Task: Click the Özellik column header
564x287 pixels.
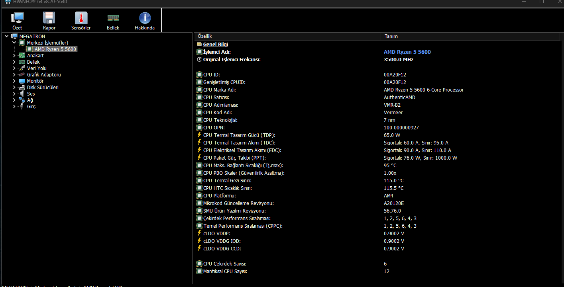Action: [x=287, y=36]
